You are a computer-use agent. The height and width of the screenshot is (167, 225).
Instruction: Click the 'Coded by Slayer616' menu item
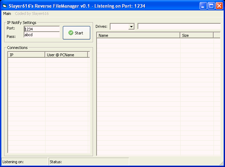[x=32, y=14]
